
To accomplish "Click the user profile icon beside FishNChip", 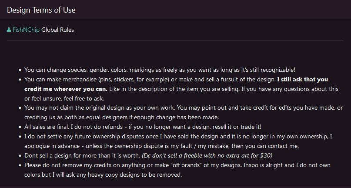I will [9, 30].
